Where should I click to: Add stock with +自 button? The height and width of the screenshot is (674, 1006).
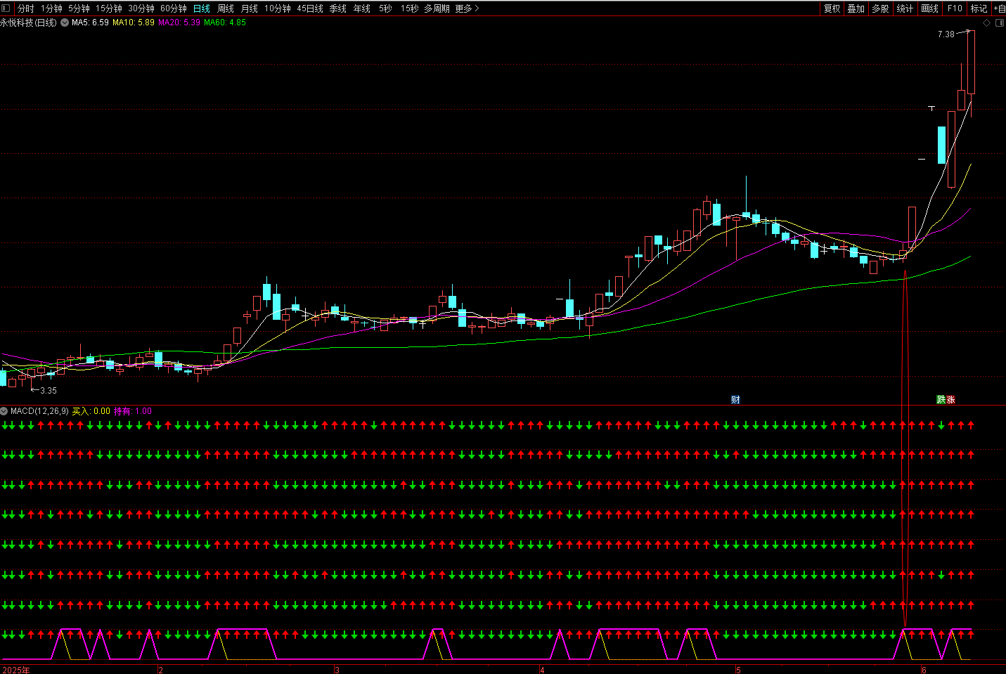click(x=1000, y=8)
